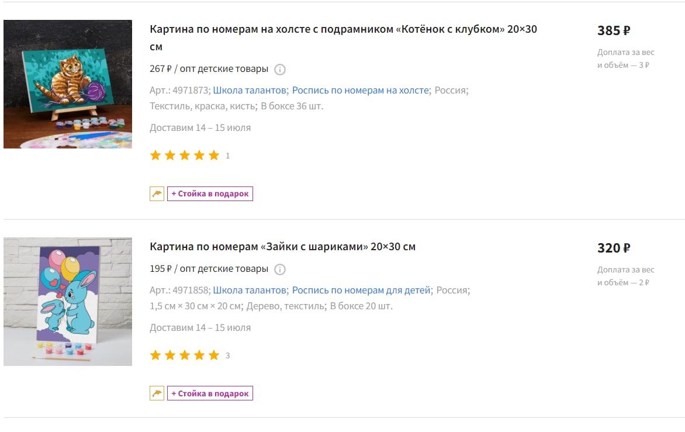Click star rating of bunnies painting
Viewport: 685px width, 432px height.
pyautogui.click(x=184, y=355)
